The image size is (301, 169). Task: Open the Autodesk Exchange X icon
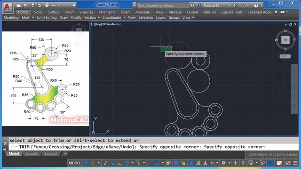[235, 5]
